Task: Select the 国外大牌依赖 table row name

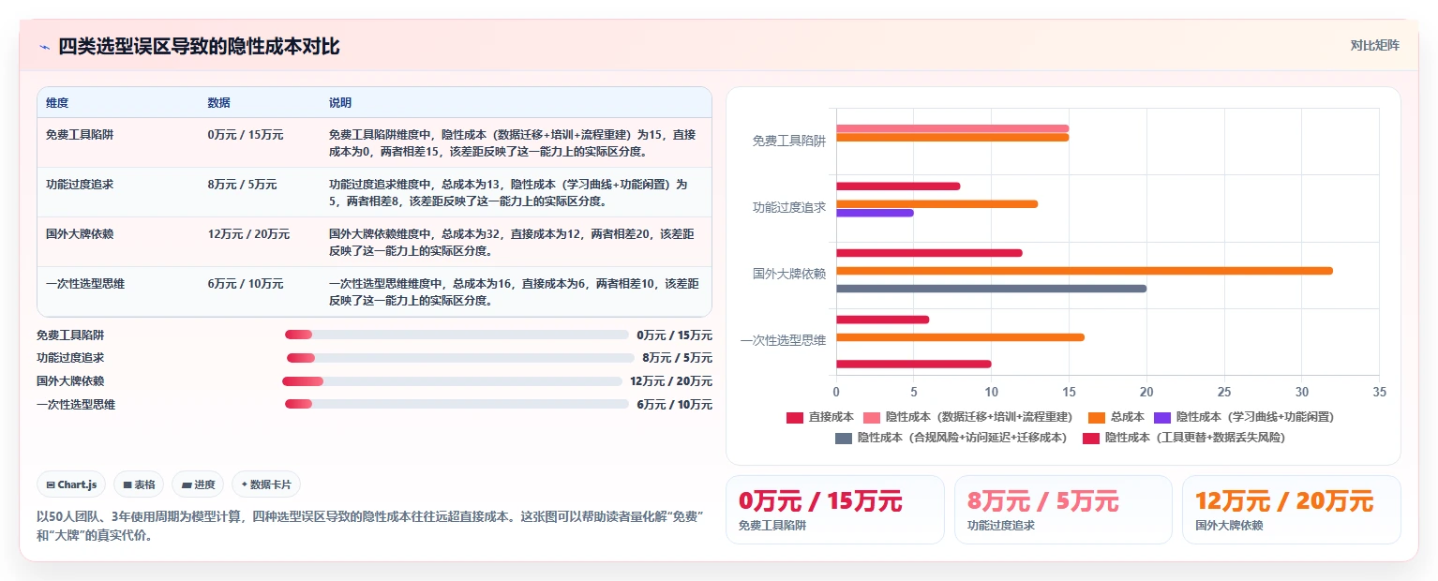Action: [x=80, y=234]
